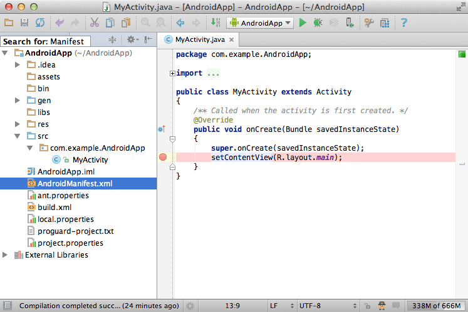Expand the folded import block

pos(172,73)
